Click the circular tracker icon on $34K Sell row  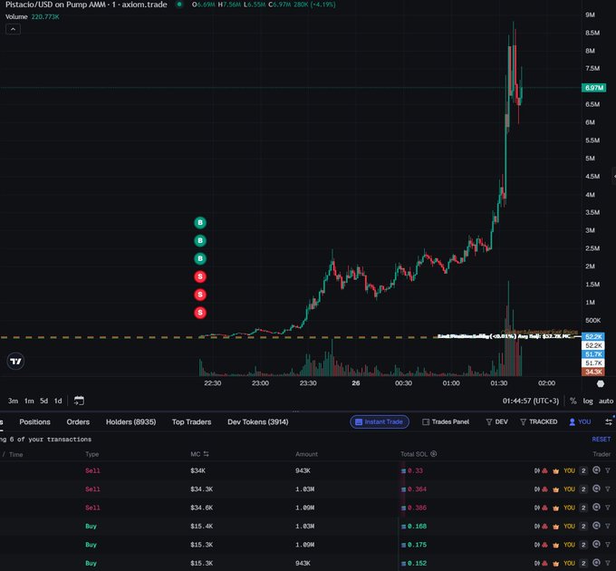(x=596, y=470)
